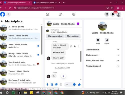Open Windows Start menu
The width and height of the screenshot is (125, 95).
pyautogui.click(x=1, y=93)
